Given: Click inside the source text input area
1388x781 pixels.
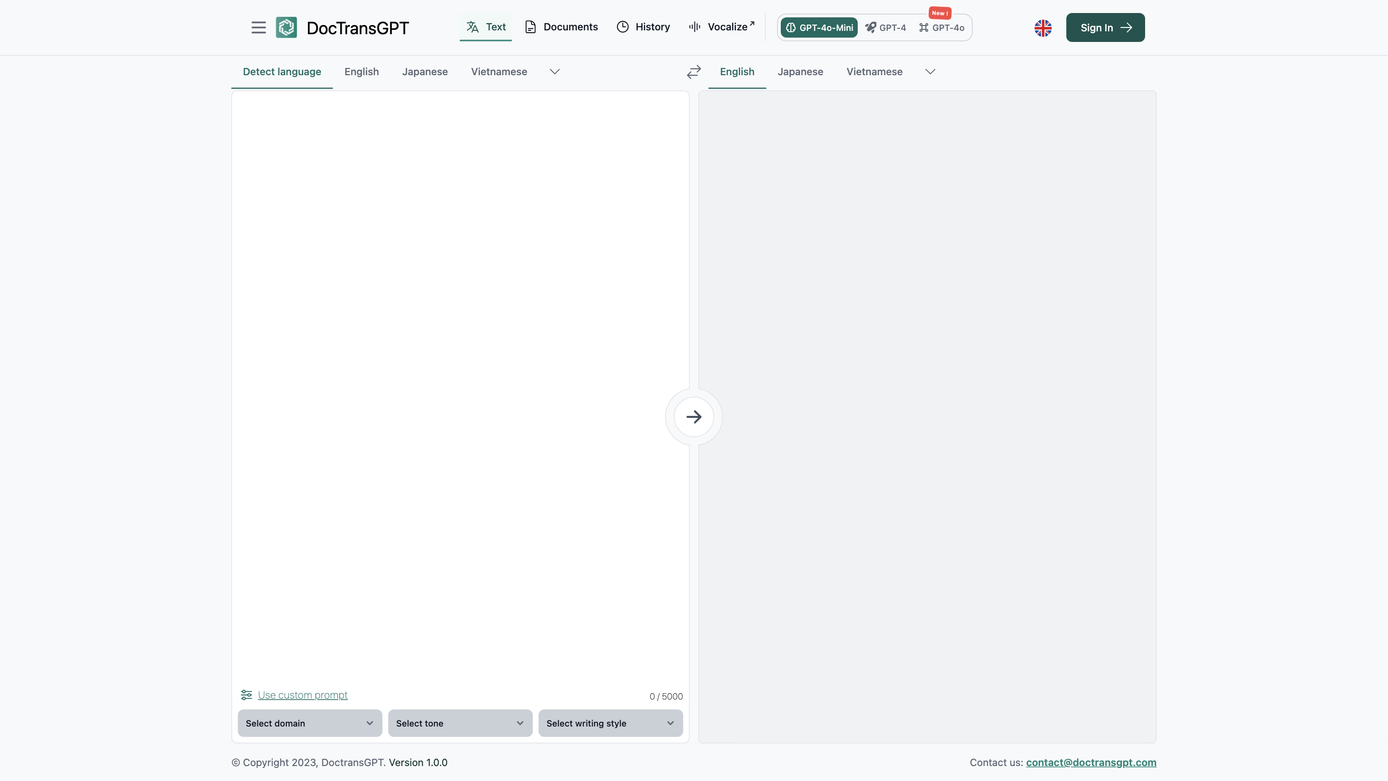Looking at the screenshot, I should [460, 377].
